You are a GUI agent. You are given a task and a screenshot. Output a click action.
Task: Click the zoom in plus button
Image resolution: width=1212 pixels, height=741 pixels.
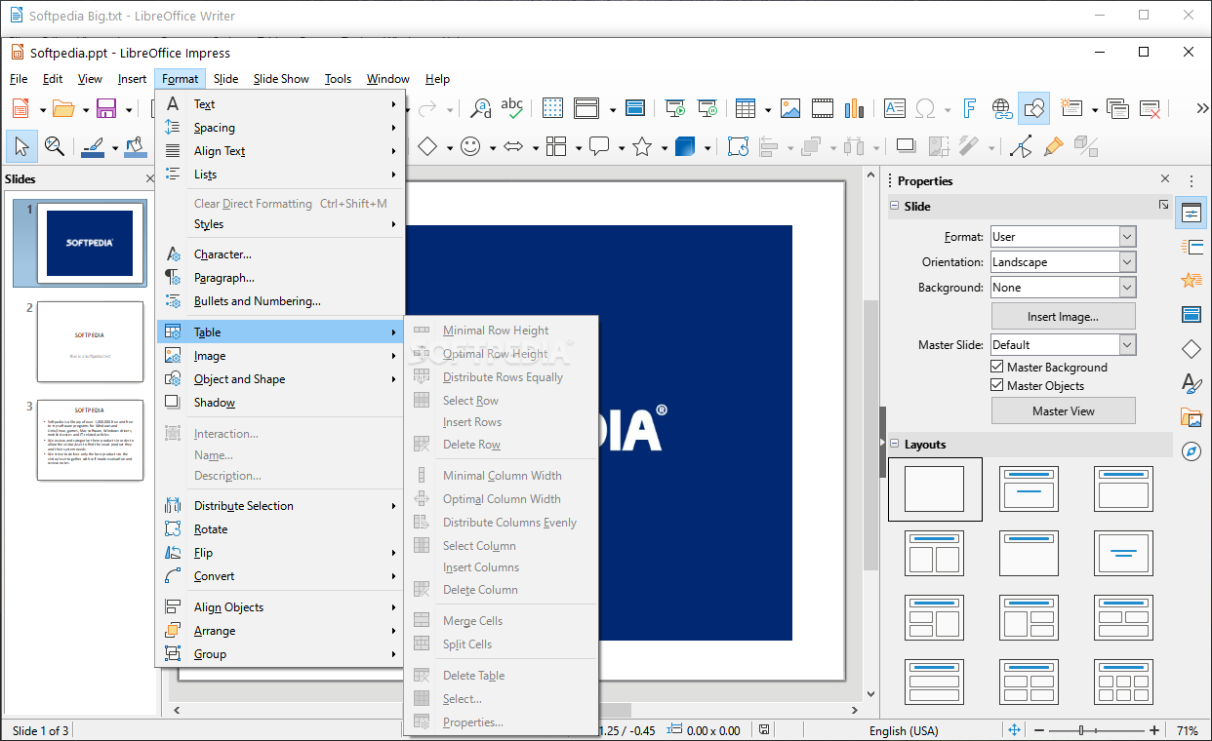tap(1154, 730)
